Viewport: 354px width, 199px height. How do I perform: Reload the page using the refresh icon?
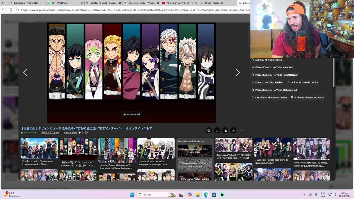tap(10, 10)
